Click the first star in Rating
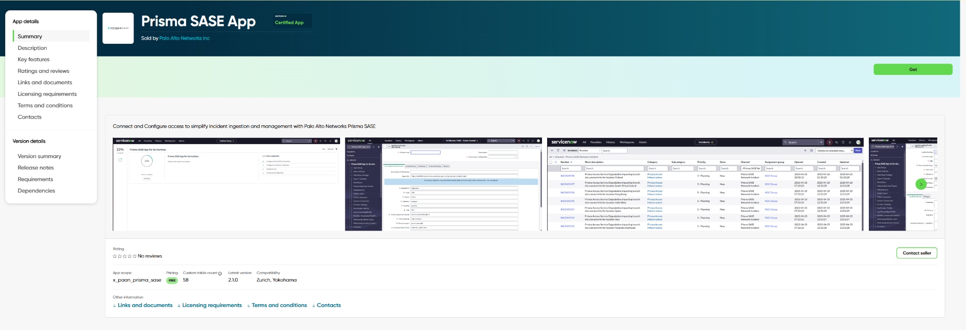The width and height of the screenshot is (966, 330). tap(115, 256)
